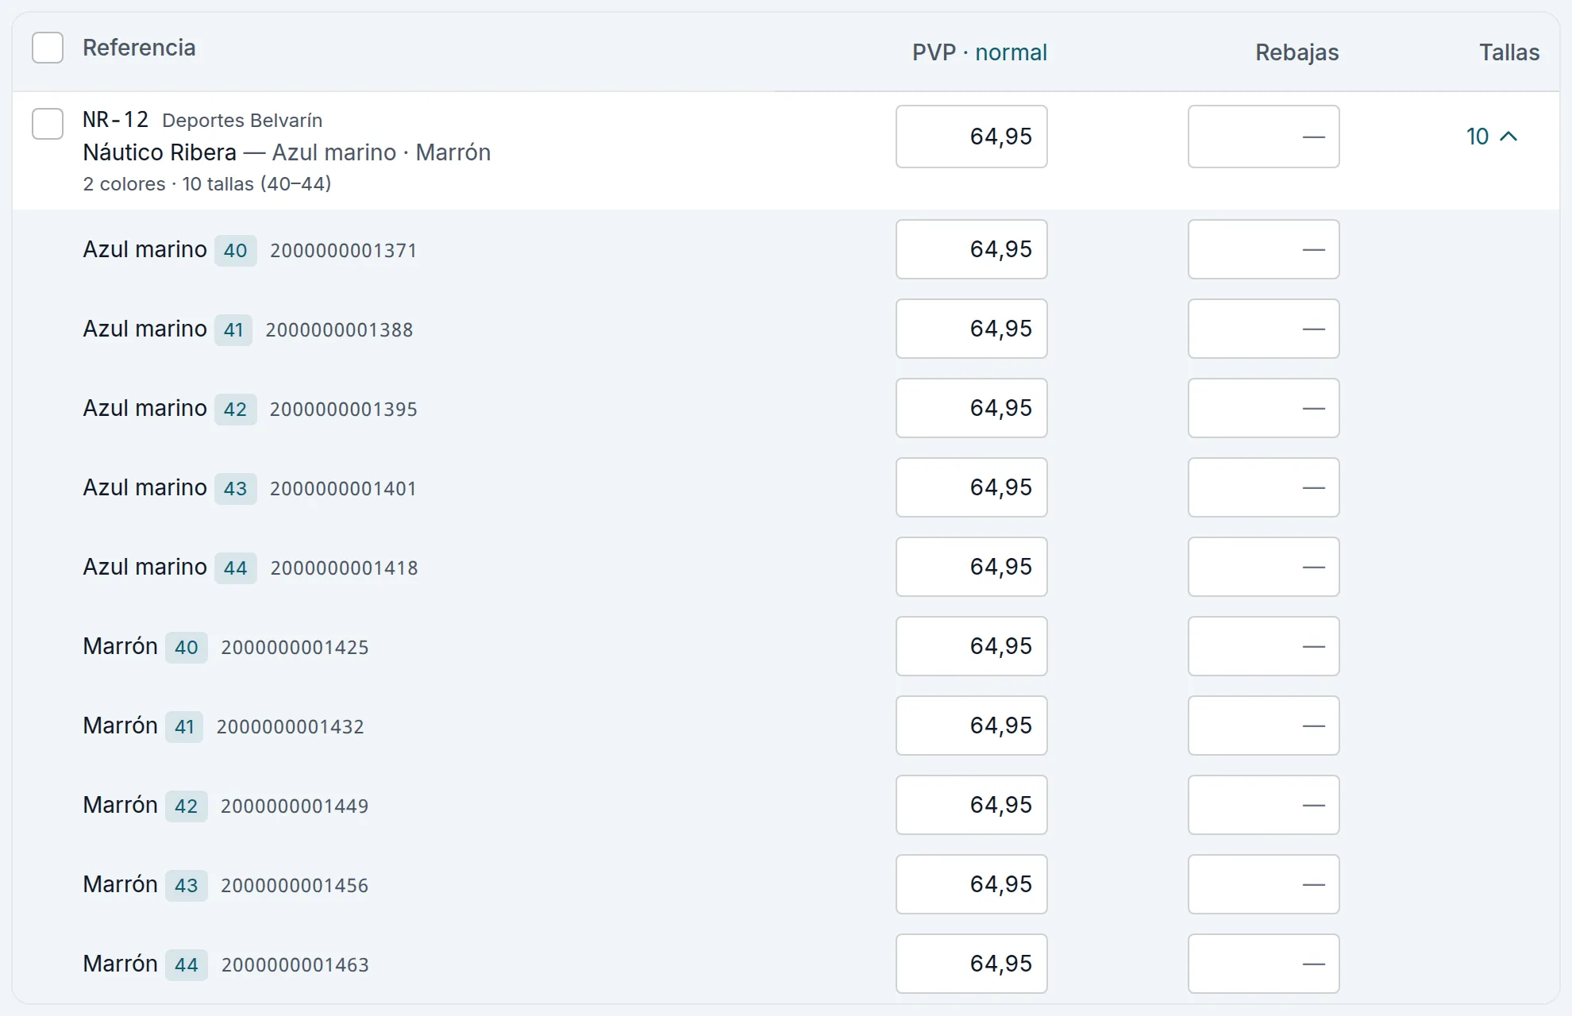Screen dimensions: 1572x1016
Task: Edit PVP for Marrón 42
Action: (x=972, y=805)
